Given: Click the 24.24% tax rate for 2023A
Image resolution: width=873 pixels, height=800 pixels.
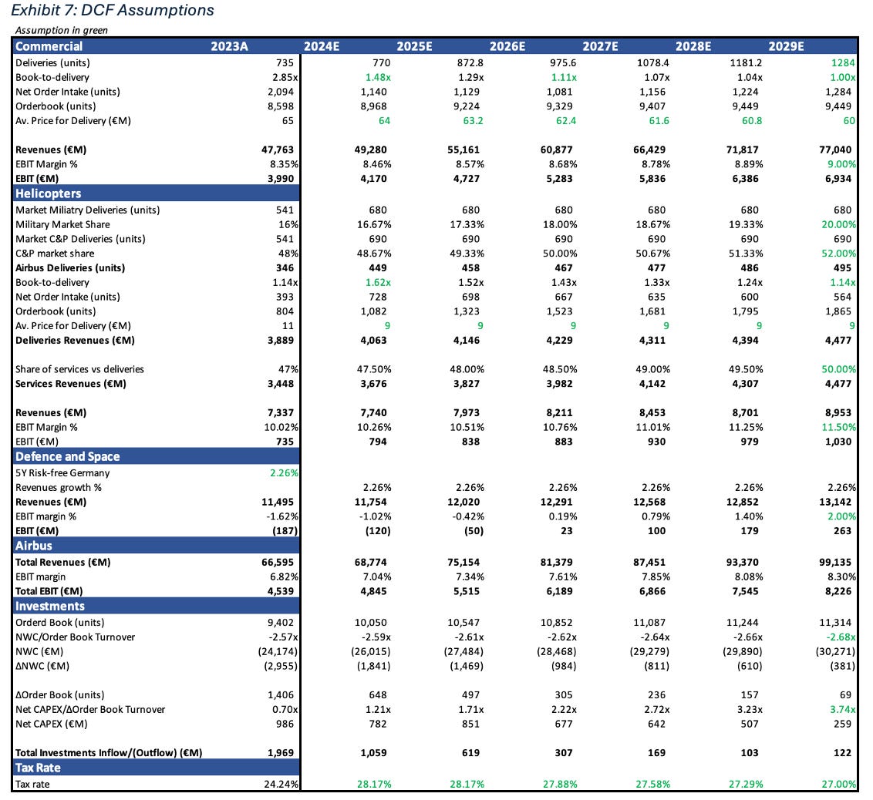Looking at the screenshot, I should pos(281,785).
